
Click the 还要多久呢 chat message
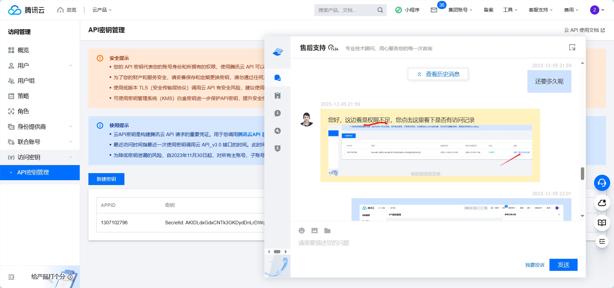point(549,81)
